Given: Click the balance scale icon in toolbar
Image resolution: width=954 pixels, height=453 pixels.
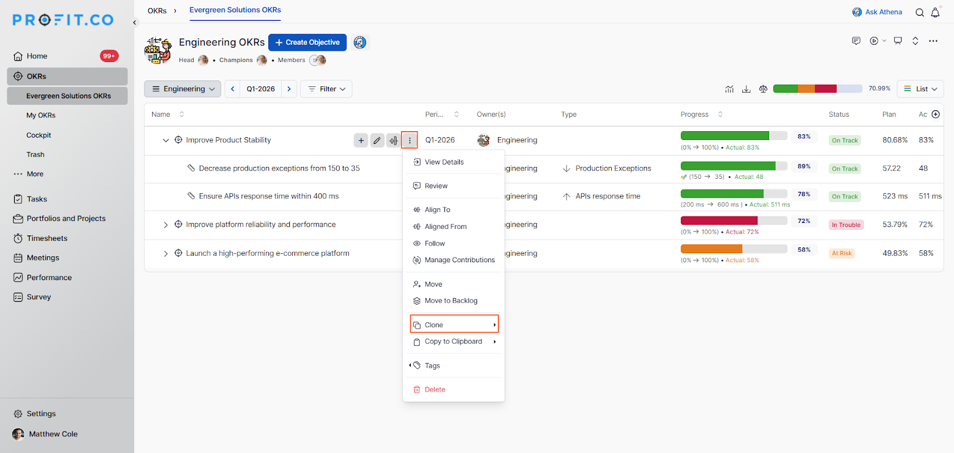Looking at the screenshot, I should 763,89.
